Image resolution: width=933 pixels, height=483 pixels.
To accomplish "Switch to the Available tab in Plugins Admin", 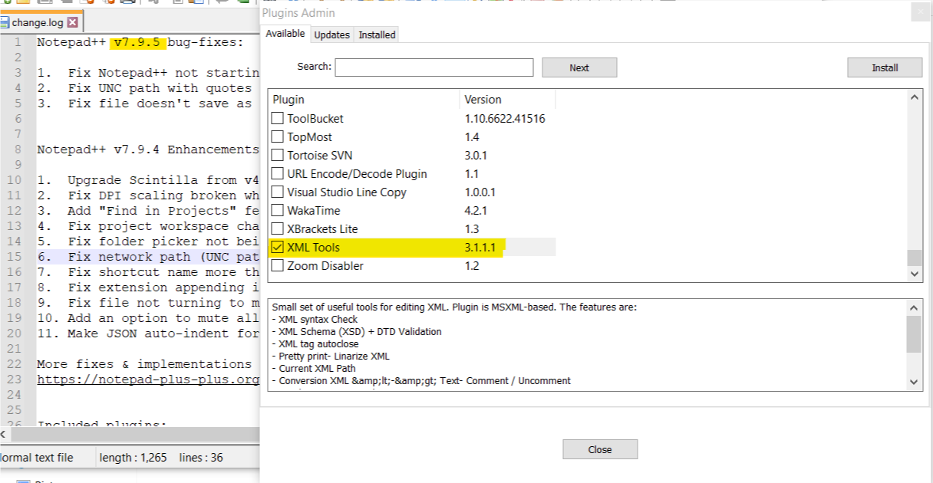I will [x=285, y=34].
